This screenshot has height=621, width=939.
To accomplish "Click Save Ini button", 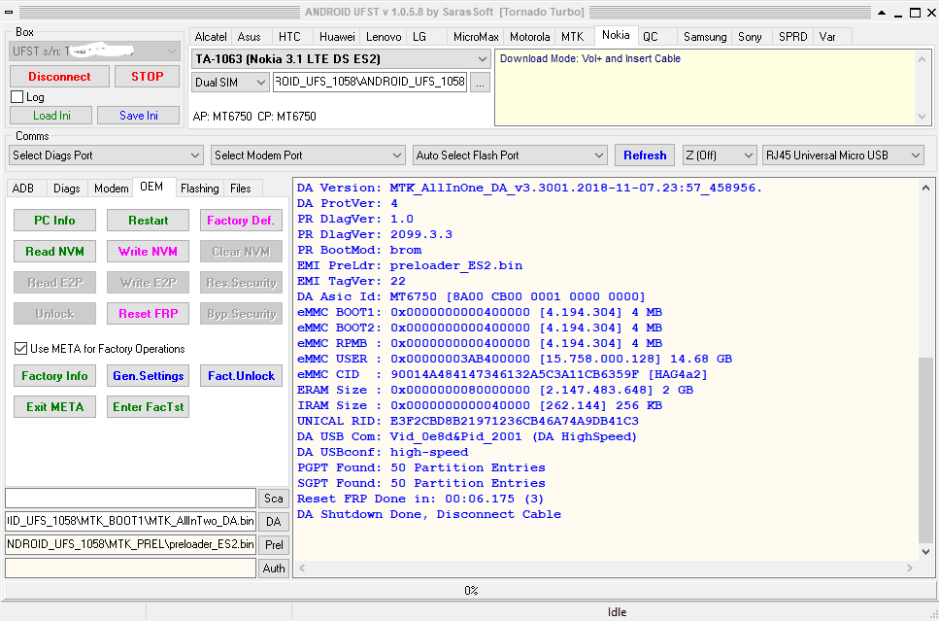I will 138,115.
